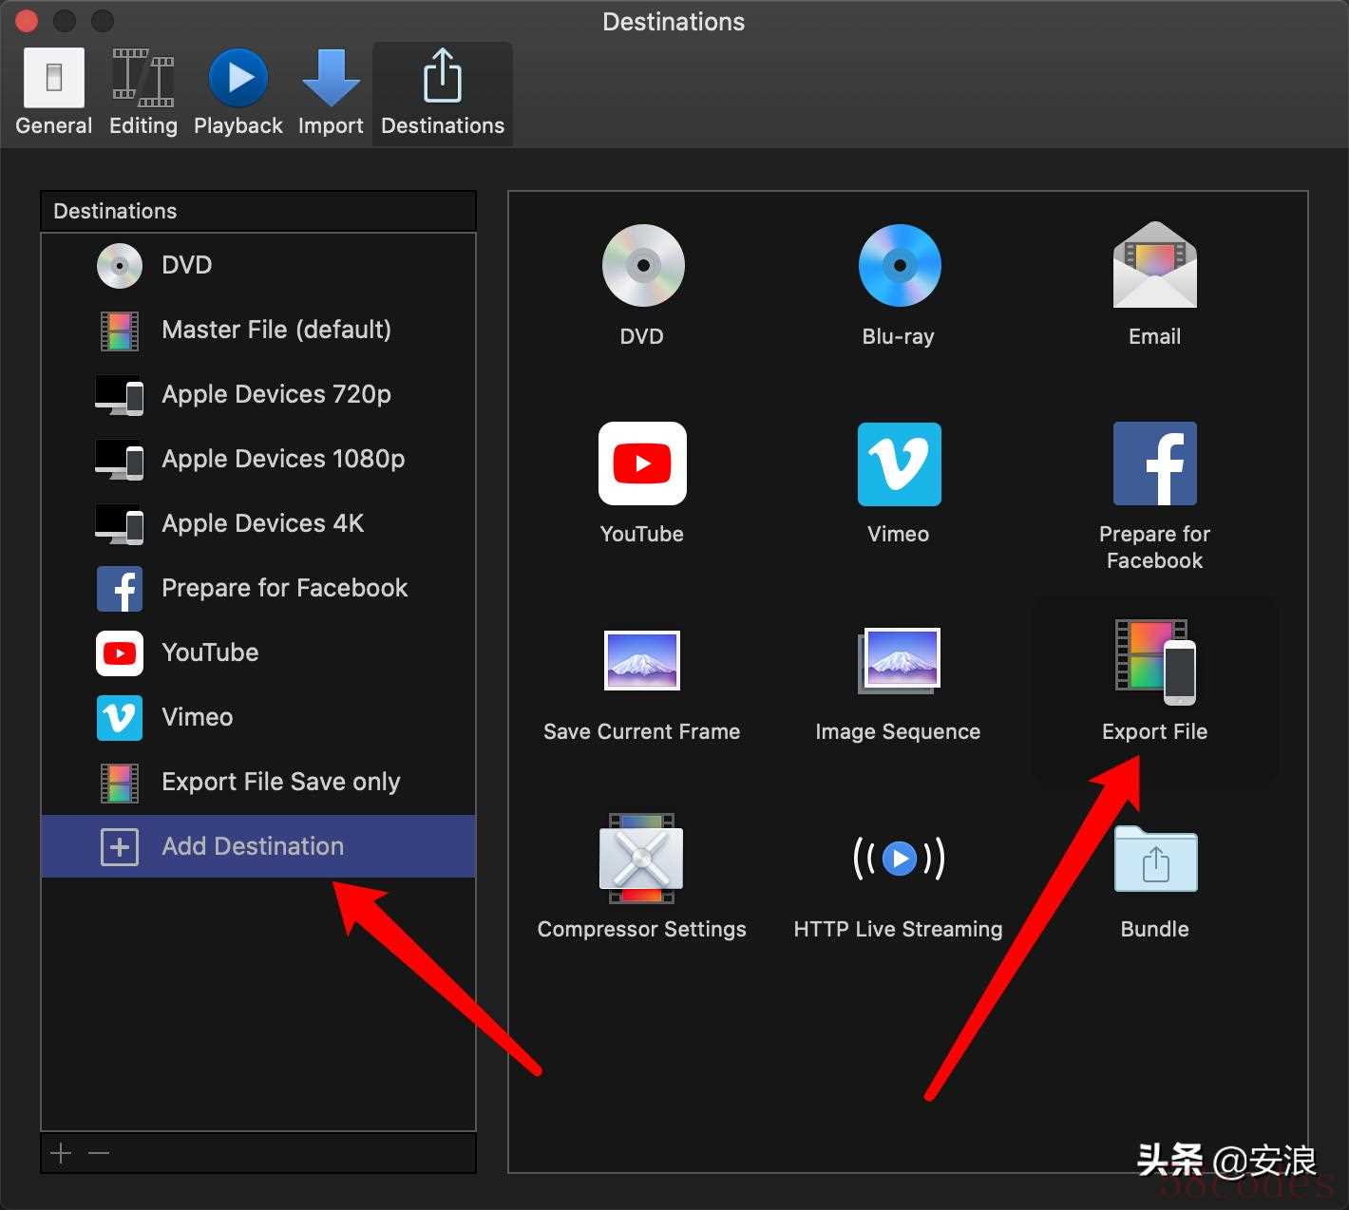This screenshot has height=1210, width=1349.
Task: Click the Blu-ray disc icon
Action: pyautogui.click(x=899, y=266)
